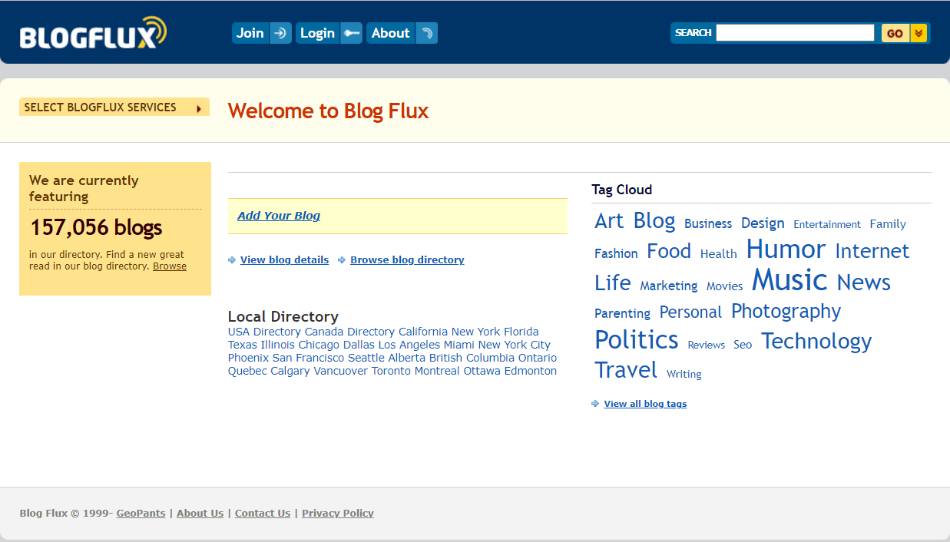Open the Join menu button

[x=262, y=33]
